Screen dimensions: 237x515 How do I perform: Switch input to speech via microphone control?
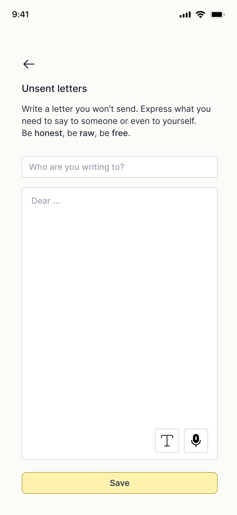(x=196, y=441)
